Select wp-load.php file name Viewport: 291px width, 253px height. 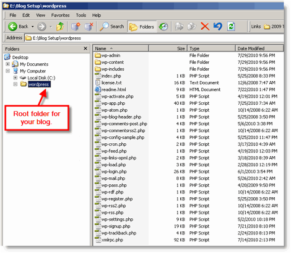point(114,165)
